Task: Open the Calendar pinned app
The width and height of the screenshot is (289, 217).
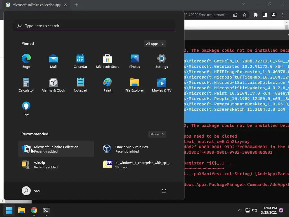Action: 80,61
